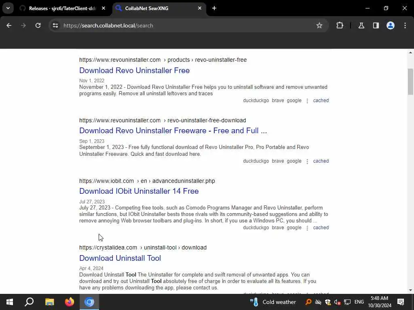Click URL crystalidea.com uninstall-tool download

pyautogui.click(x=143, y=248)
